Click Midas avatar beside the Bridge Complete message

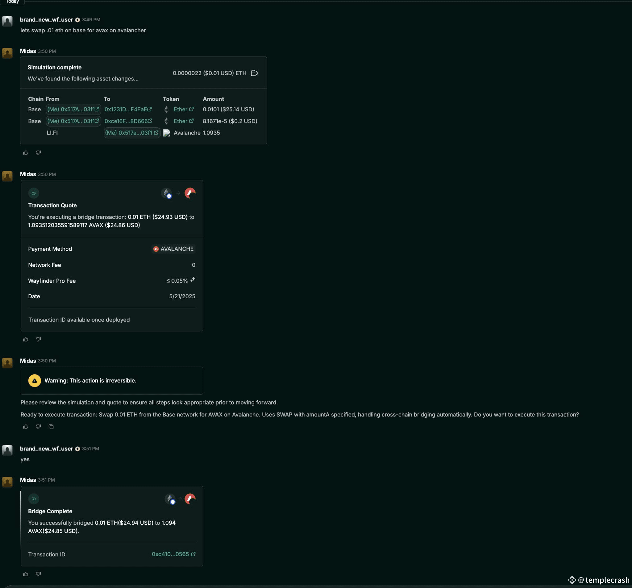point(7,482)
